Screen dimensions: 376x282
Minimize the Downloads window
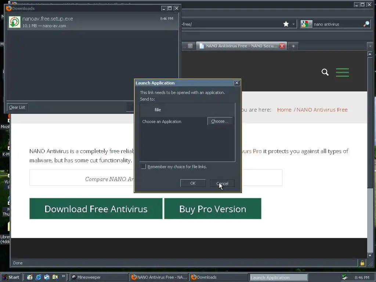[x=163, y=8]
